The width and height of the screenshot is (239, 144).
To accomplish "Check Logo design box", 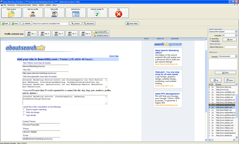I will [24, 115].
